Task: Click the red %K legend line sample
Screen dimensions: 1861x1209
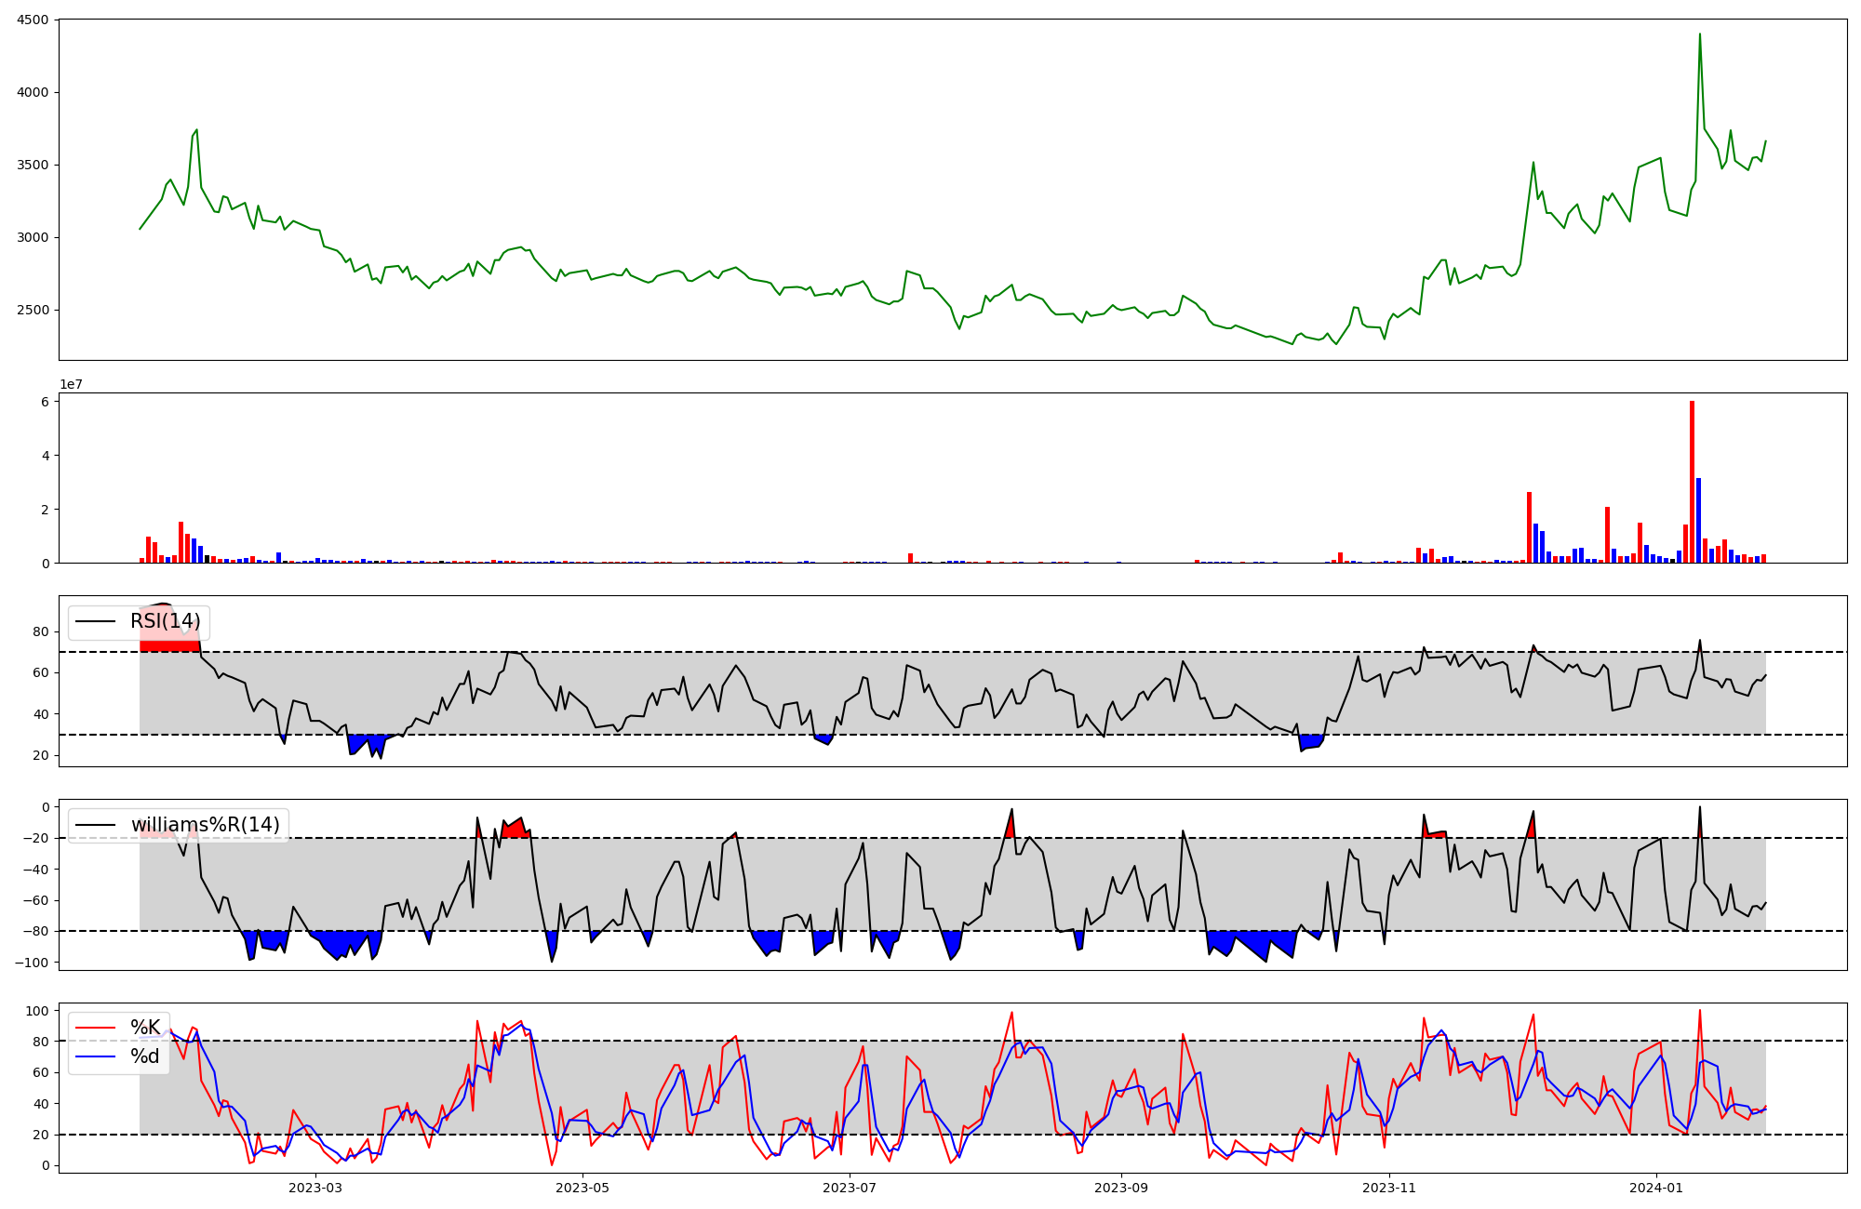Action: pos(96,1028)
